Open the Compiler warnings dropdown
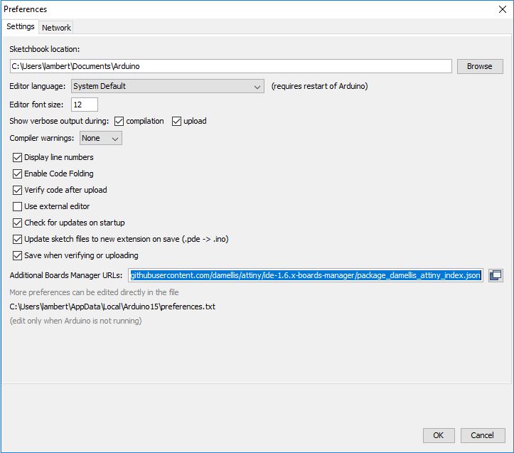This screenshot has height=453, width=514. pos(101,138)
